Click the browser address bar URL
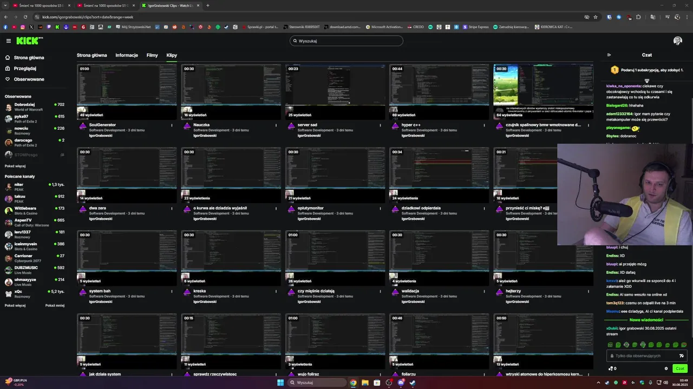 pos(88,17)
